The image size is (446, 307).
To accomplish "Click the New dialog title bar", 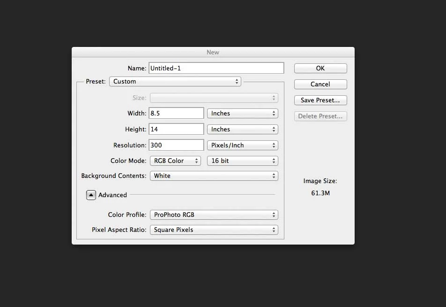I will point(213,52).
